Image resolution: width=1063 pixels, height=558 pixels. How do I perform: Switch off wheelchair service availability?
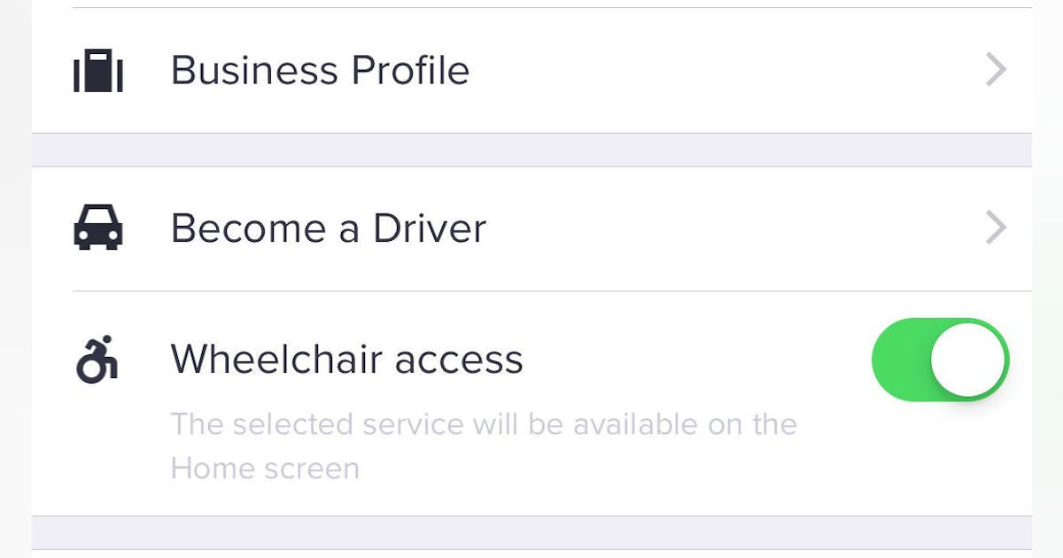point(941,360)
